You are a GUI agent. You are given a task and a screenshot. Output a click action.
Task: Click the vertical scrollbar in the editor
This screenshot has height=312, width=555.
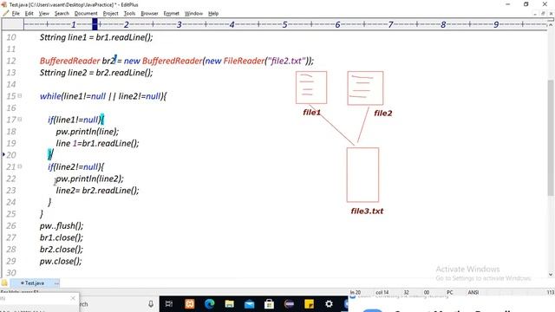pos(551,138)
